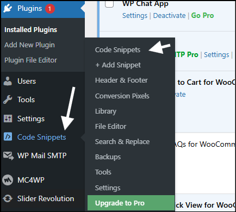Image resolution: width=236 pixels, height=212 pixels.
Task: Open the Plugin File Editor
Action: pyautogui.click(x=30, y=60)
